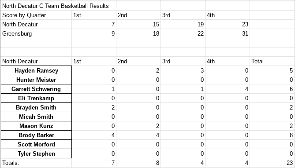The height and width of the screenshot is (168, 295).
Task: Click the Brayden Smith name cell
Action: click(36, 107)
